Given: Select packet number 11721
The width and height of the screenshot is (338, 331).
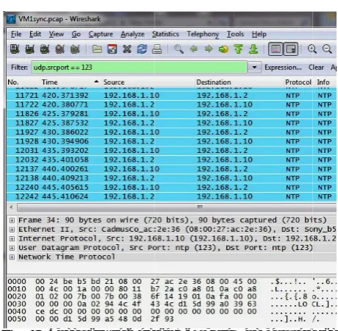Looking at the screenshot, I should coord(172,96).
